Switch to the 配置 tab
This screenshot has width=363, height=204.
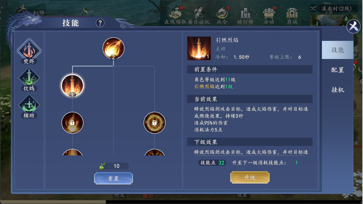(x=338, y=70)
